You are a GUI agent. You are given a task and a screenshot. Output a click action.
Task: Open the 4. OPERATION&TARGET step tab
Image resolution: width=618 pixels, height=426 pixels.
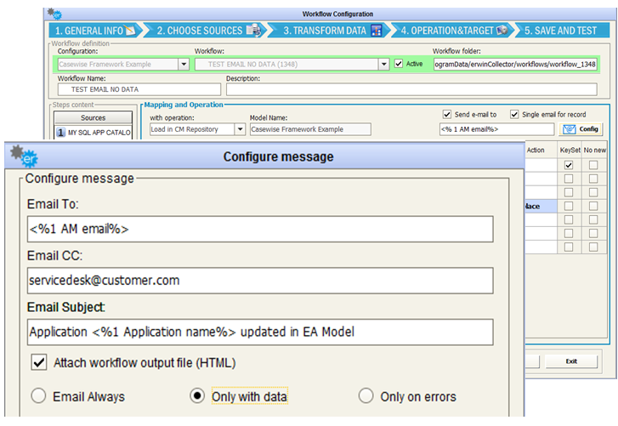pyautogui.click(x=452, y=31)
